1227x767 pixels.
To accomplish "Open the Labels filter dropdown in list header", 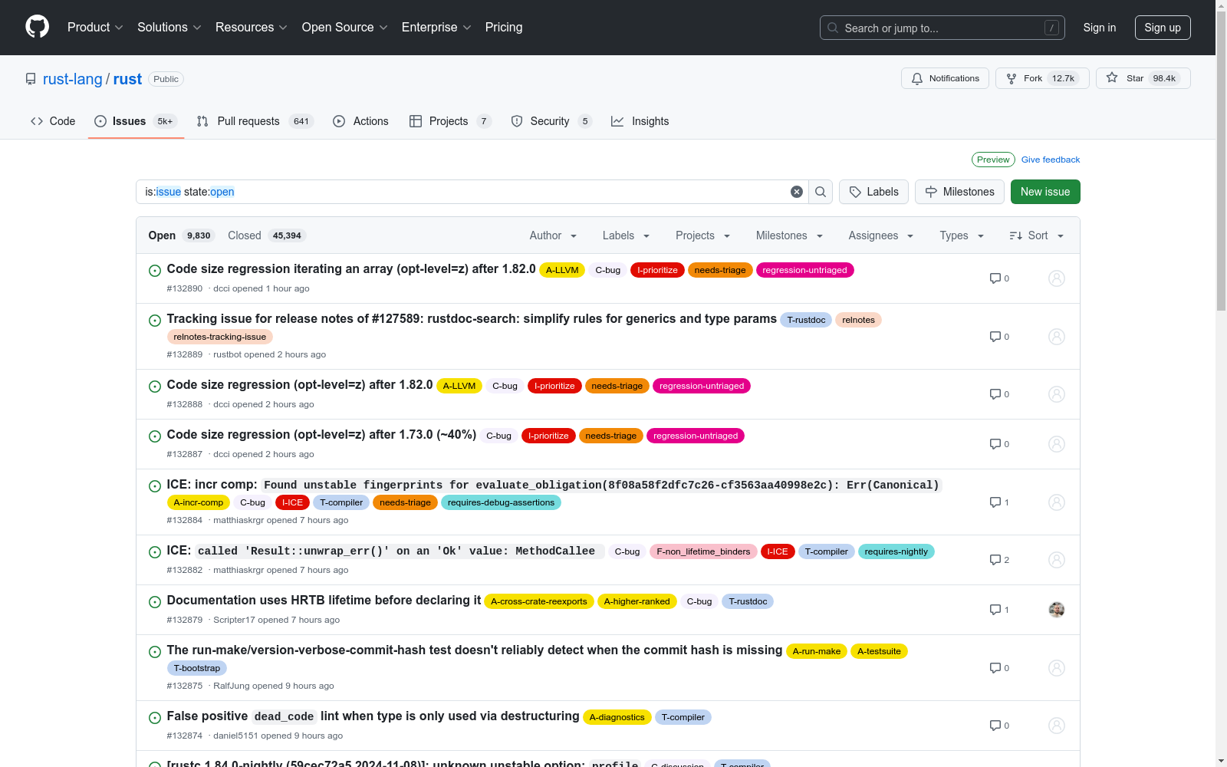I will pyautogui.click(x=626, y=235).
